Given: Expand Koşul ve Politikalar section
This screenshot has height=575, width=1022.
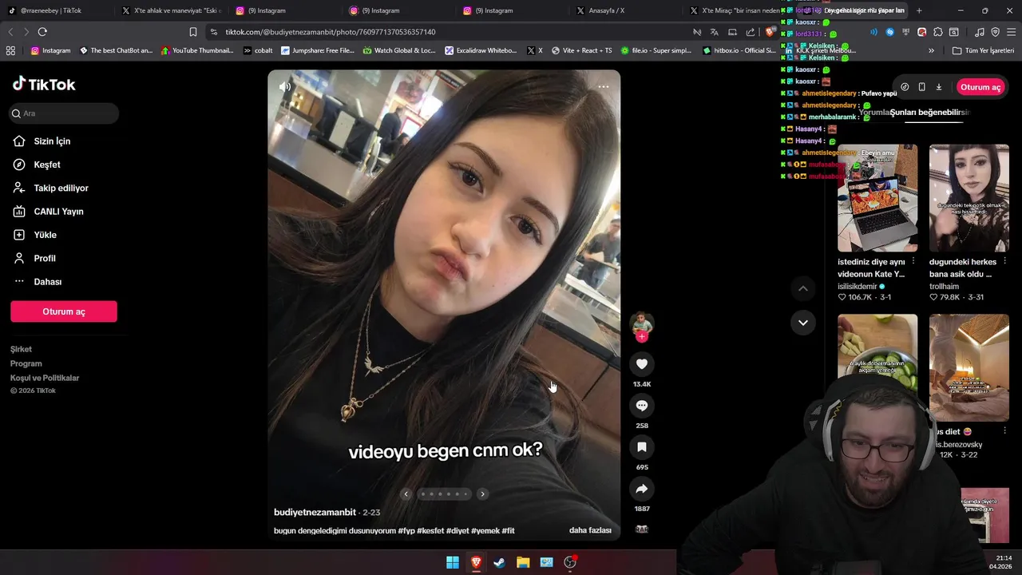Looking at the screenshot, I should point(45,378).
